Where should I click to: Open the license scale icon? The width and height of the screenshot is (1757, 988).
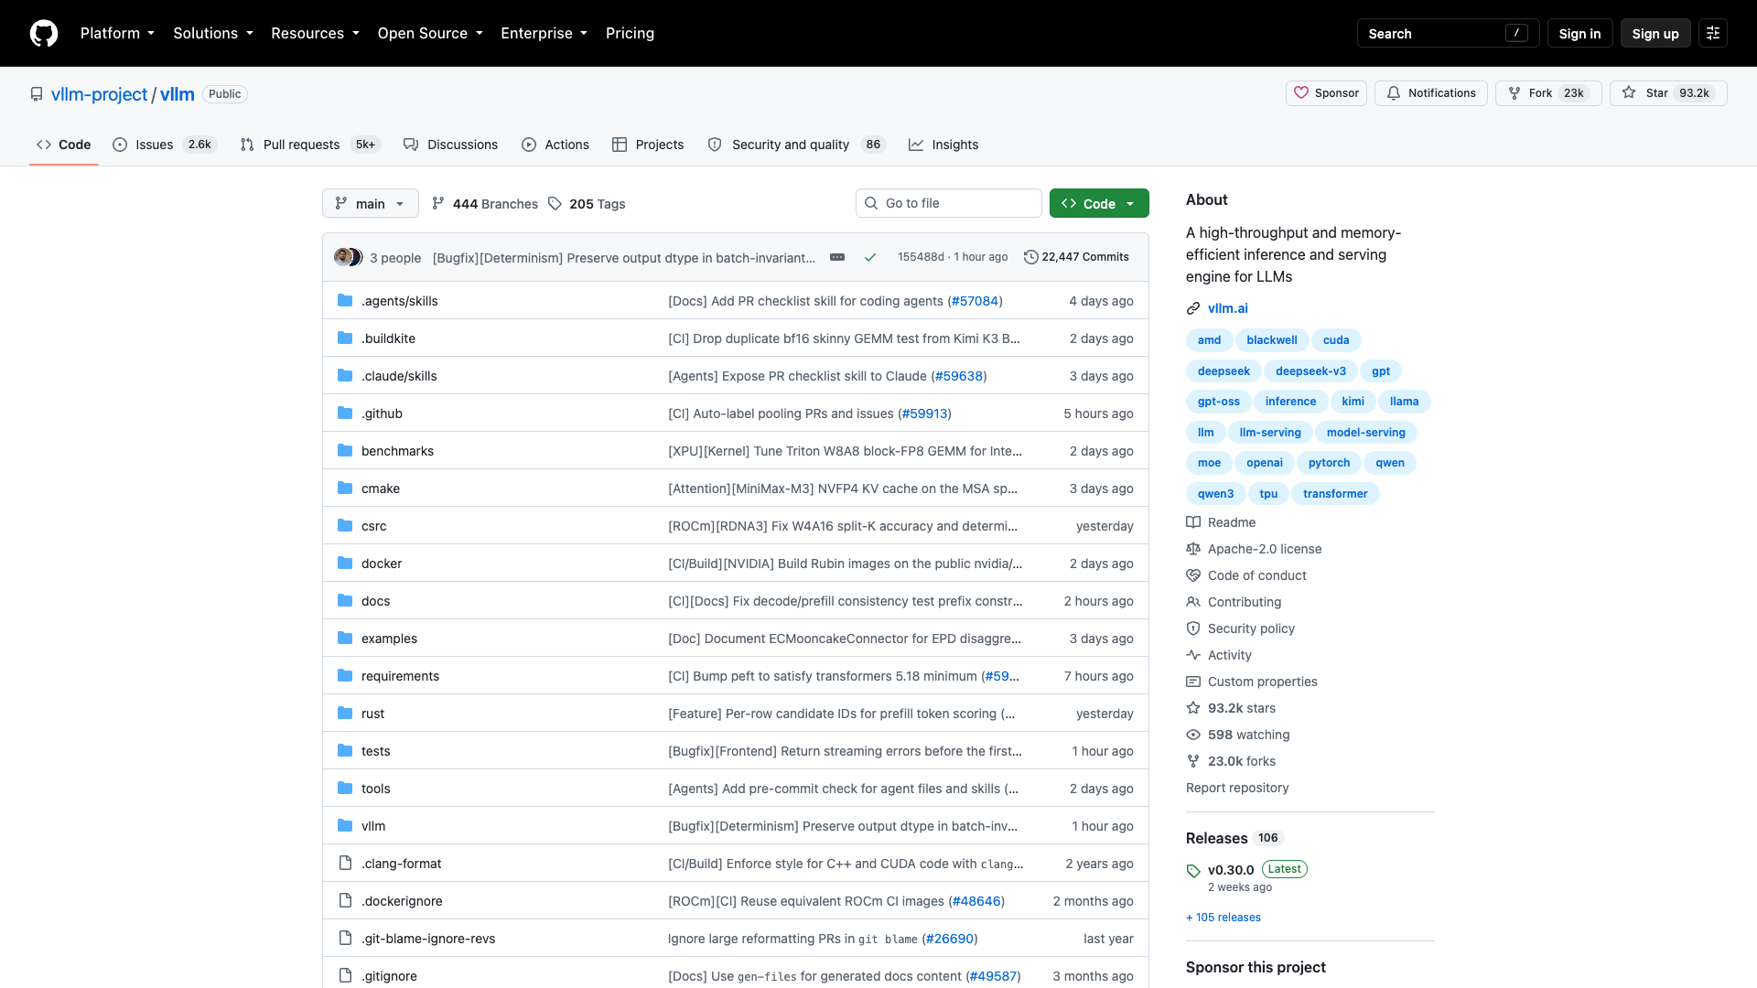(x=1193, y=549)
